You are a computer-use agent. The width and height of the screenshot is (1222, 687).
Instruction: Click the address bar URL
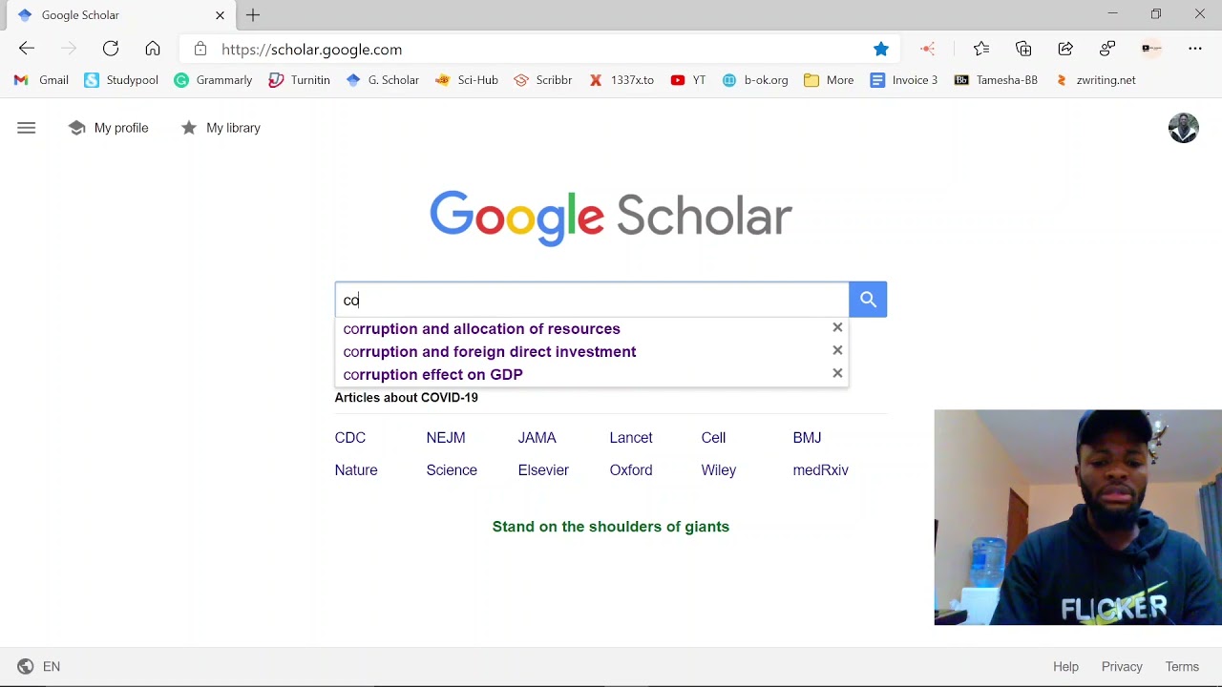pos(311,50)
